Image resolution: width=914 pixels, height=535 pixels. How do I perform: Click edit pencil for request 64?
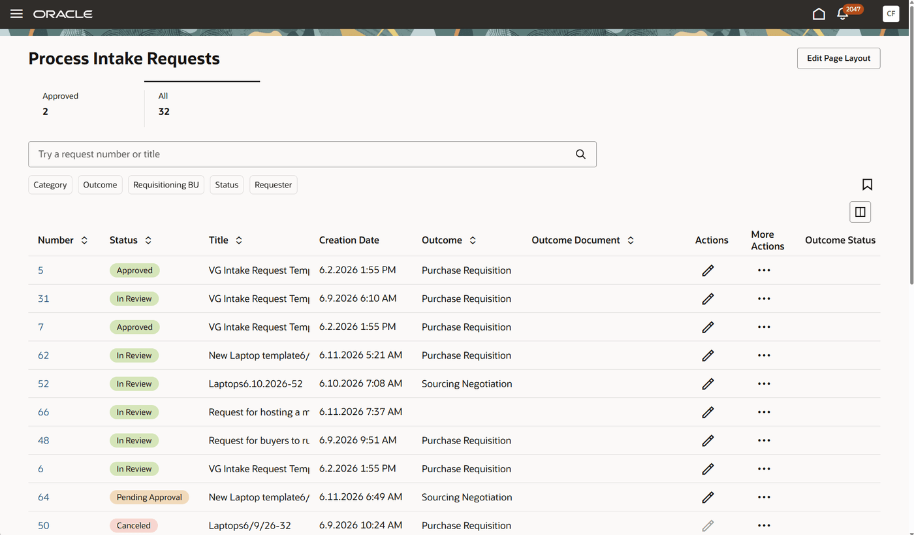pos(708,497)
